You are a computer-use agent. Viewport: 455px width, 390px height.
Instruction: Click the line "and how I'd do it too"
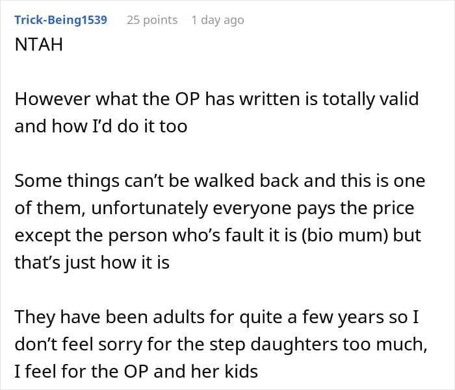pyautogui.click(x=101, y=126)
